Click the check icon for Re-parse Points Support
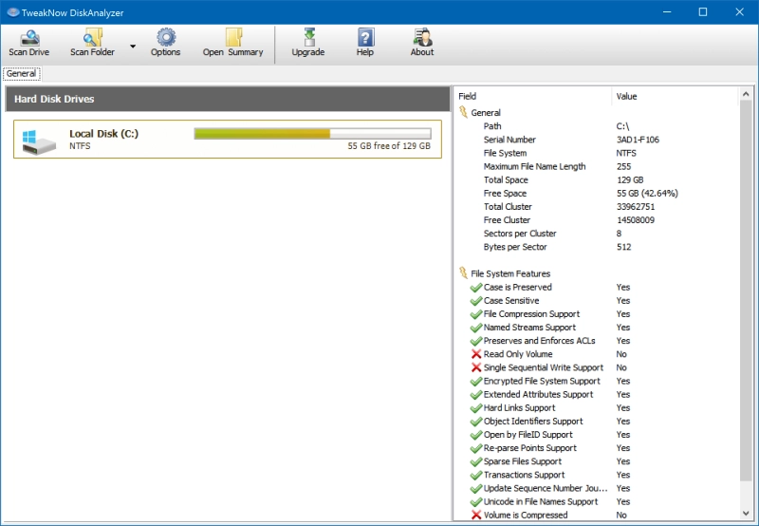The width and height of the screenshot is (759, 526). (x=476, y=448)
